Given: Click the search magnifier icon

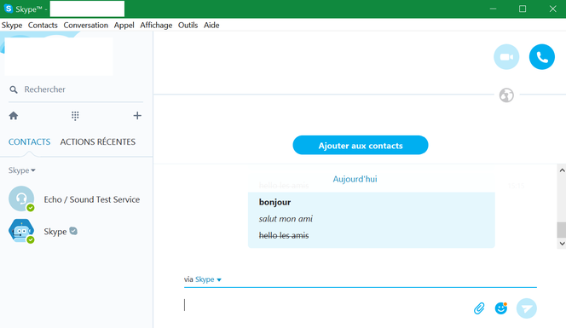Looking at the screenshot, I should point(14,89).
